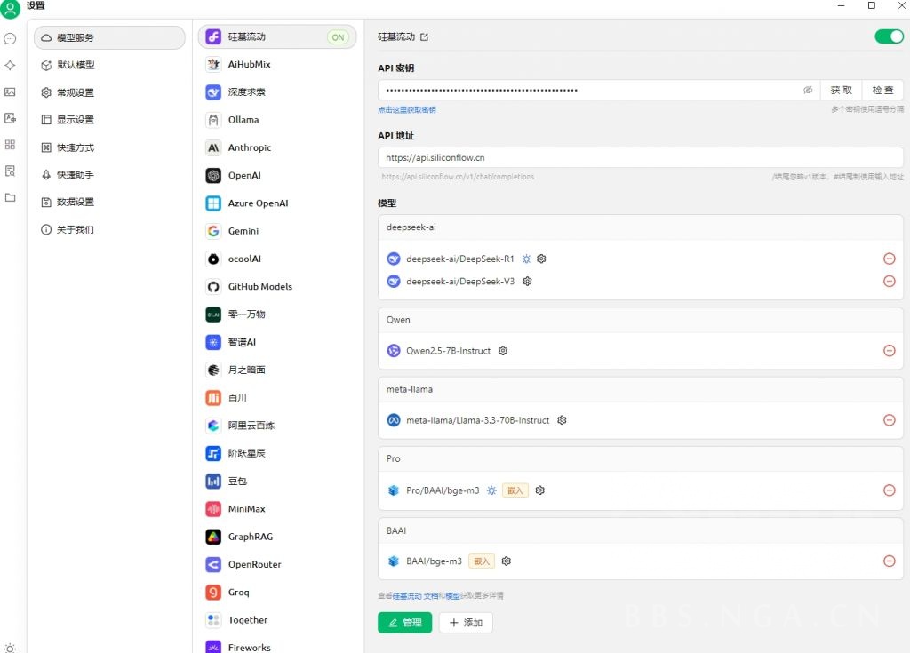Toggle API key visibility with the eye icon
The image size is (910, 653).
coord(808,90)
